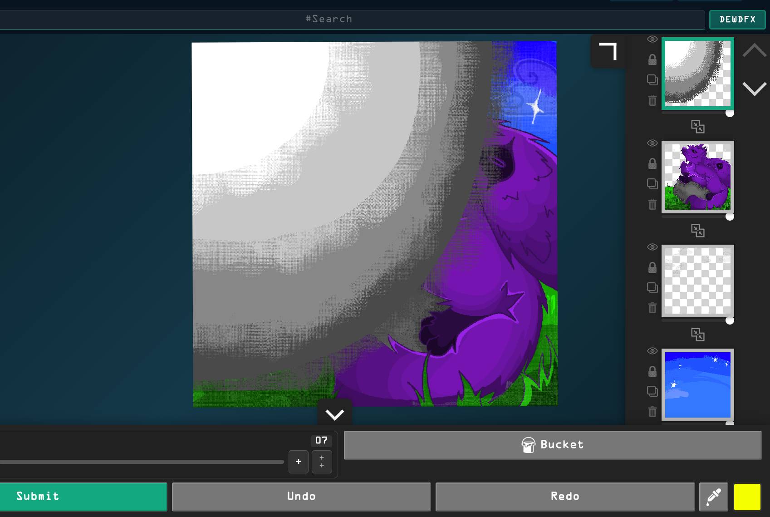770x517 pixels.
Task: Pick a color with the eyedropper tool
Action: [714, 497]
